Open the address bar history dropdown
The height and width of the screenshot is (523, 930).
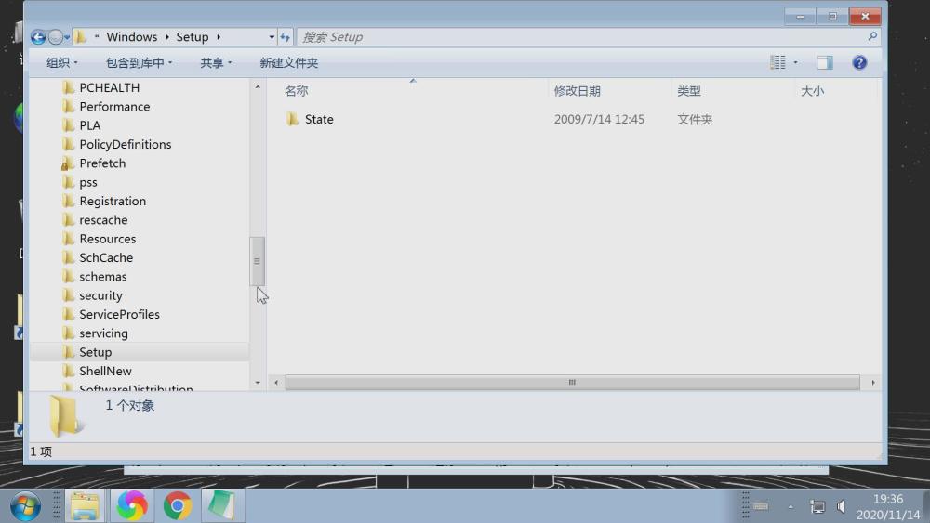(x=272, y=37)
